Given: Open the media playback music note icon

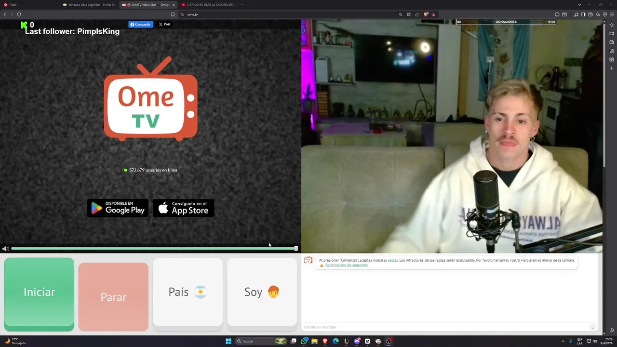Looking at the screenshot, I should coord(576,14).
